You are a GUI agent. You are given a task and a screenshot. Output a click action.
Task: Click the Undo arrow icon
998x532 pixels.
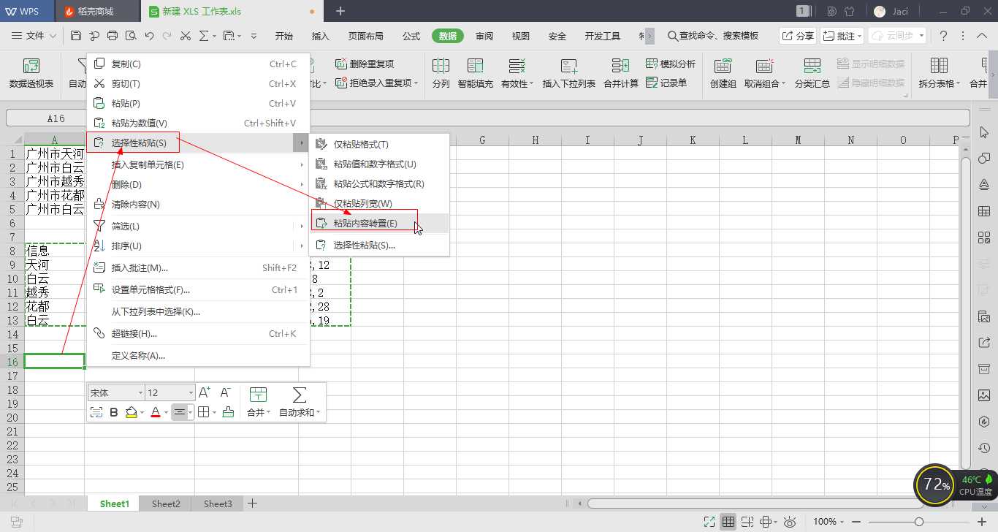pos(149,36)
